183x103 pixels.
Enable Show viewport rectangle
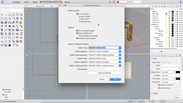tap(77, 36)
